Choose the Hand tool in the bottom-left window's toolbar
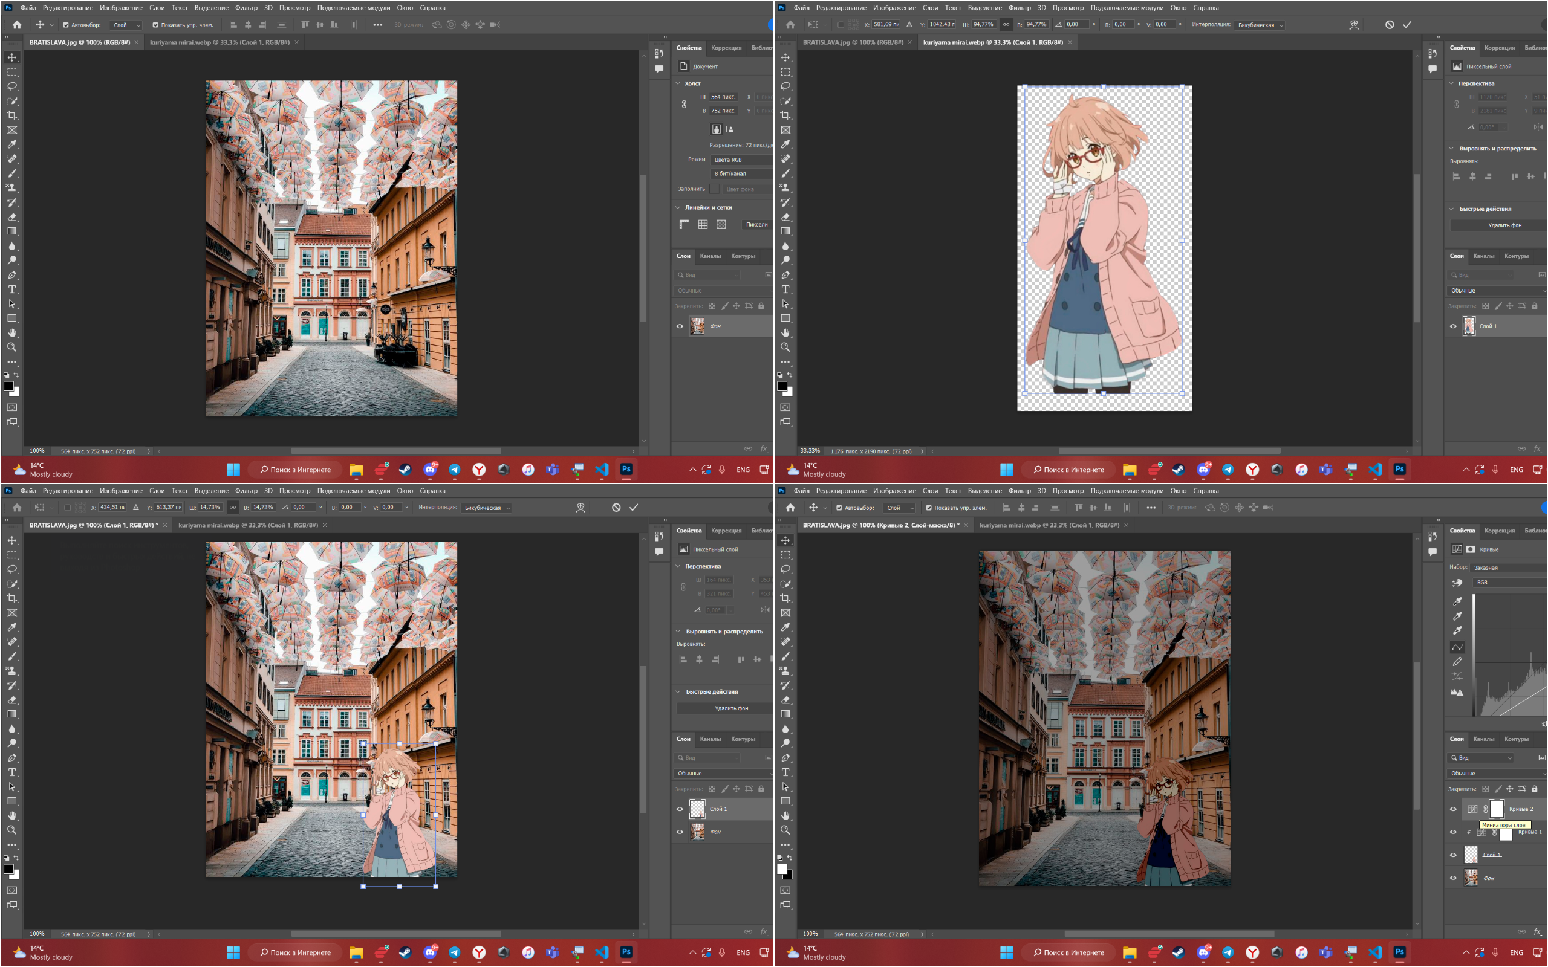The height and width of the screenshot is (967, 1548). click(x=11, y=816)
